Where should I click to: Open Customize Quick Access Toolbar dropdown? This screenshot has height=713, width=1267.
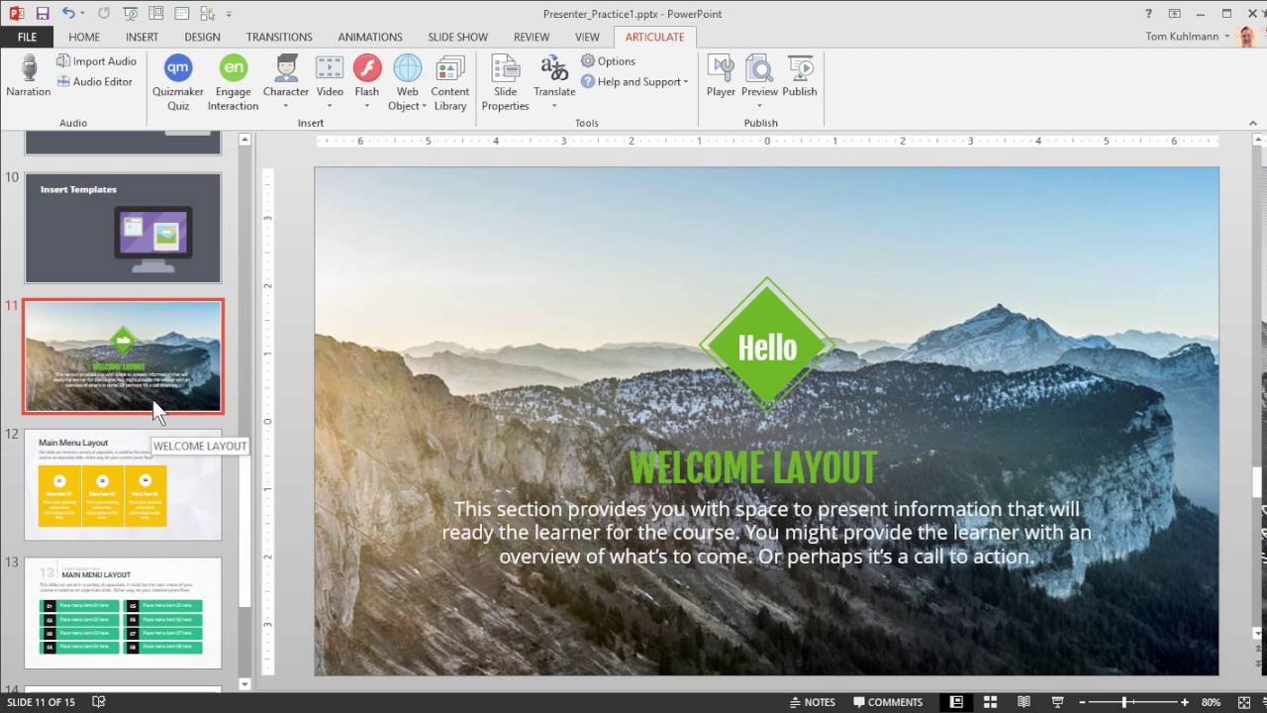click(x=229, y=14)
